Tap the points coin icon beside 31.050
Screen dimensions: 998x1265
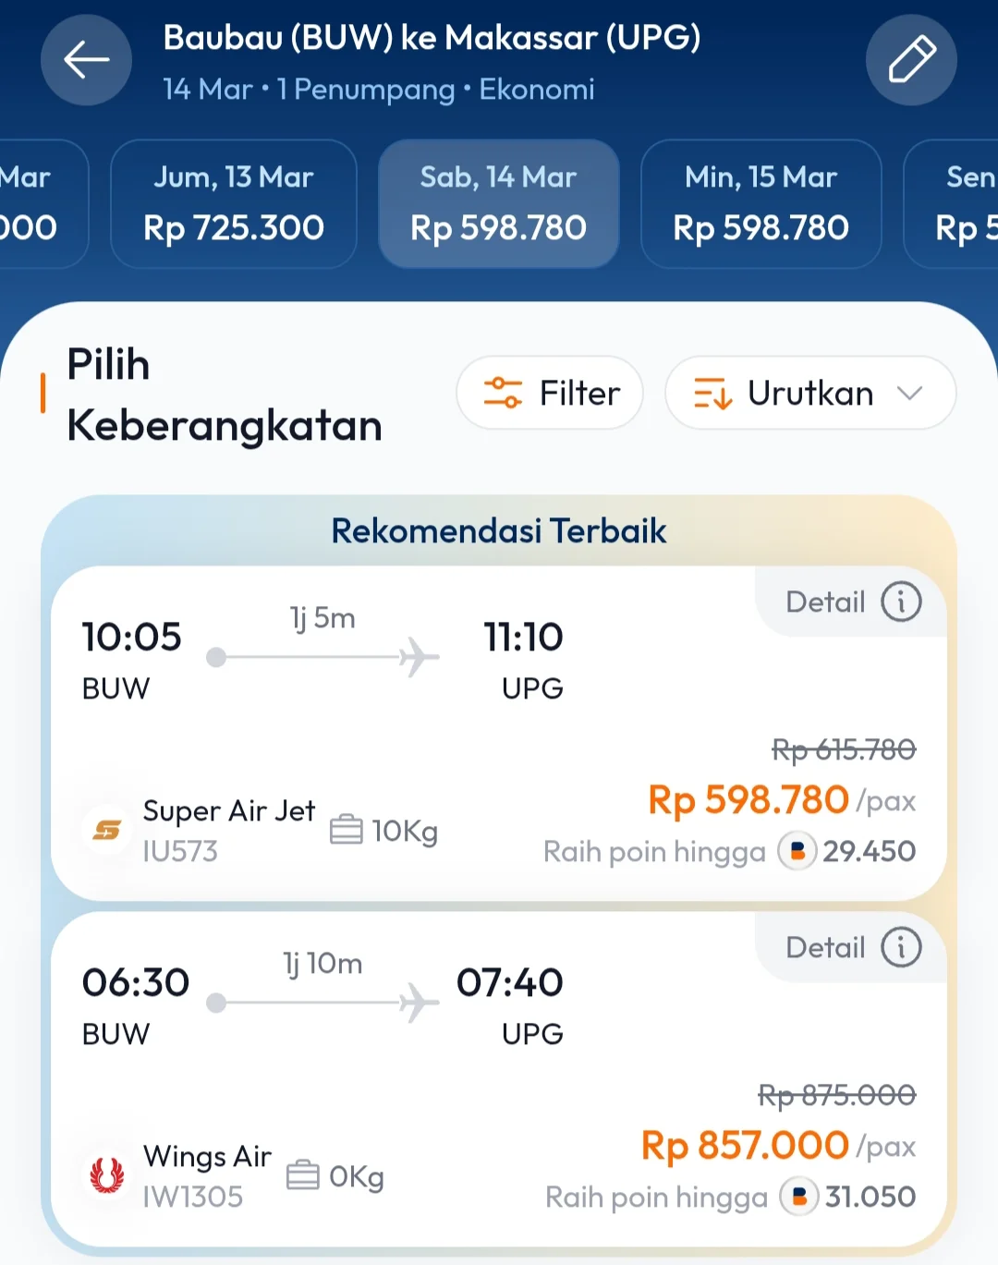tap(799, 1197)
